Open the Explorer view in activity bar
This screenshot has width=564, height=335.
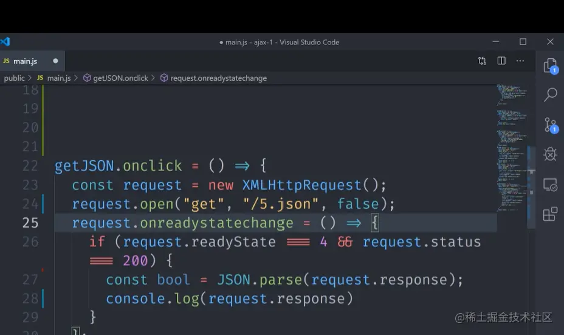click(x=551, y=66)
